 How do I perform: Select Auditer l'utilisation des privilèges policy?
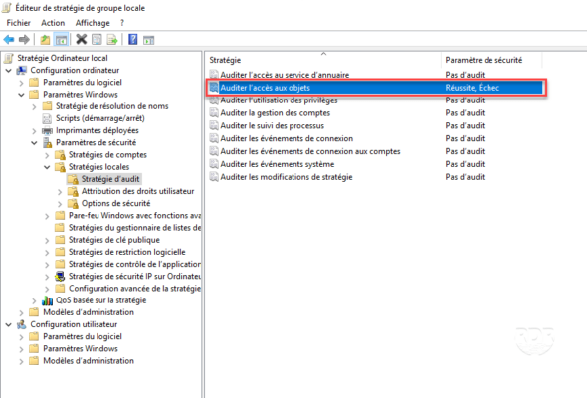279,100
